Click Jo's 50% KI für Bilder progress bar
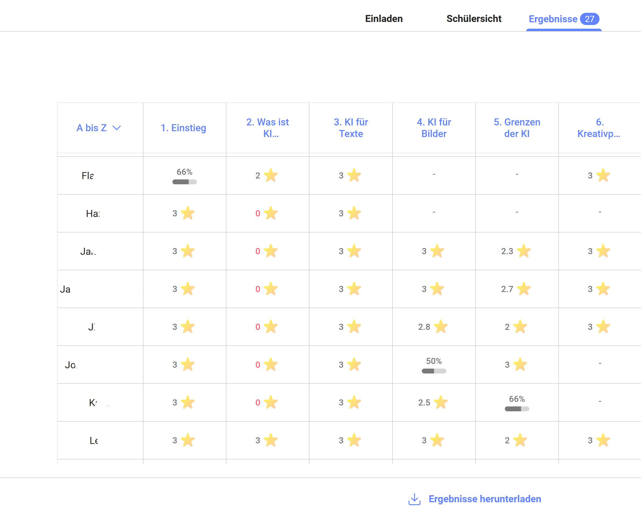 coord(434,371)
